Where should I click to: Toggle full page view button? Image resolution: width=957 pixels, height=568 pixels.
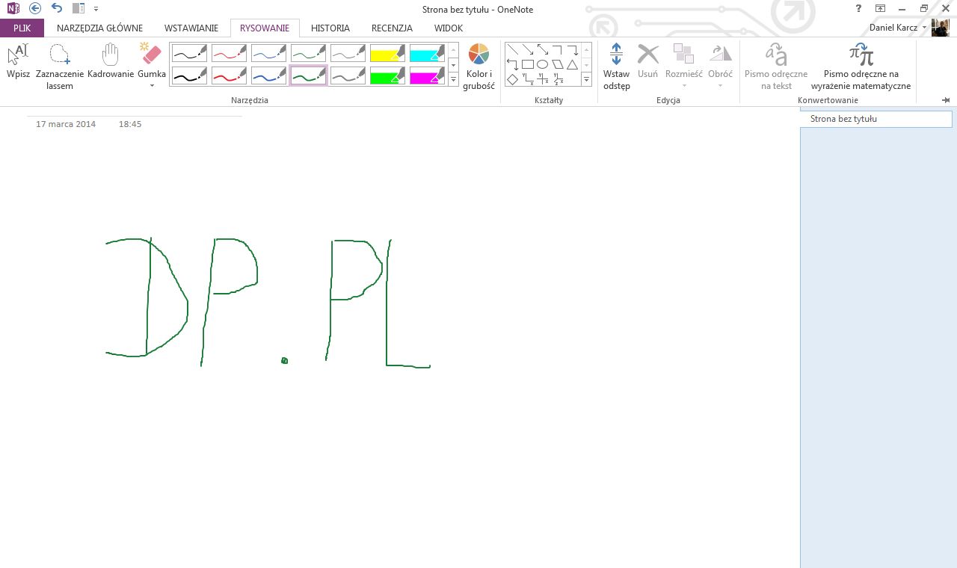pos(881,8)
